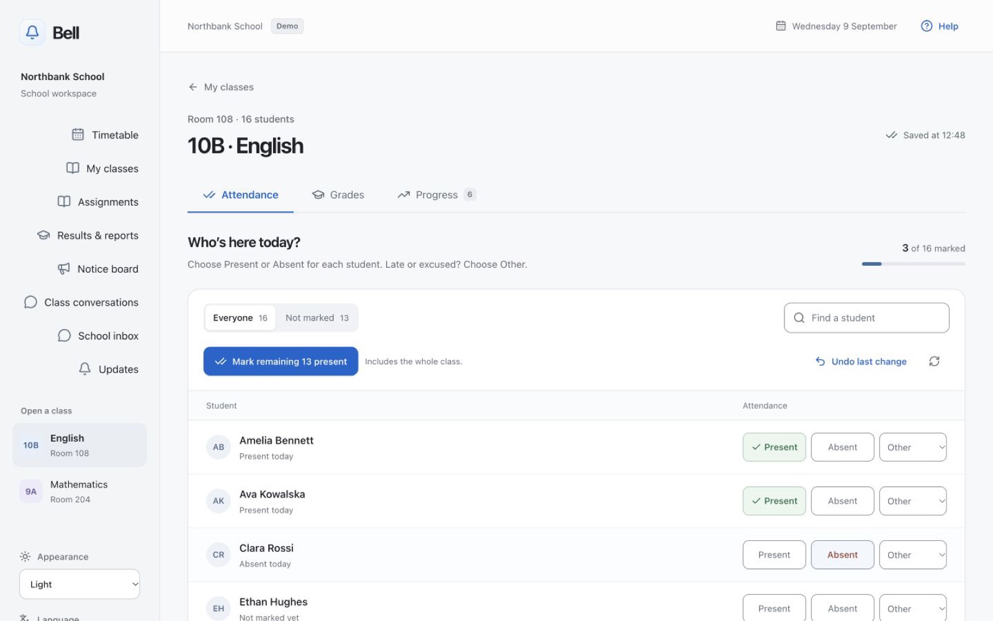Viewport: 993px width, 621px height.
Task: Open the Appearance Light dropdown
Action: point(79,584)
